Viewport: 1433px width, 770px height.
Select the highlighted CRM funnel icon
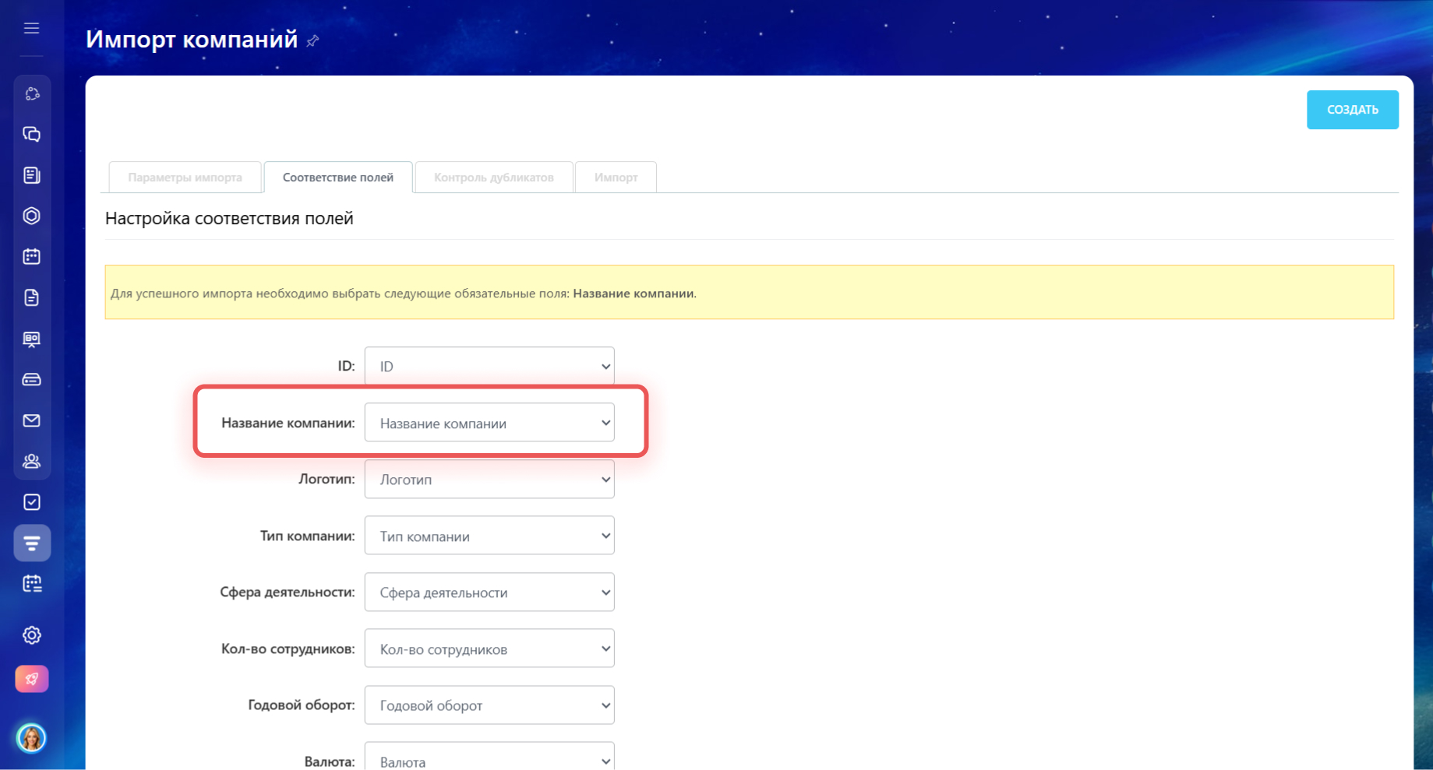pyautogui.click(x=32, y=543)
